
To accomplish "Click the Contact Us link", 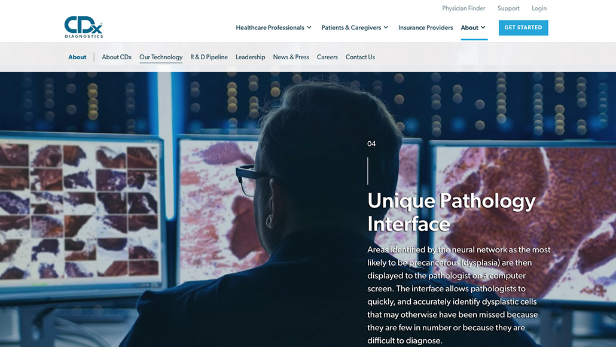I will point(360,57).
